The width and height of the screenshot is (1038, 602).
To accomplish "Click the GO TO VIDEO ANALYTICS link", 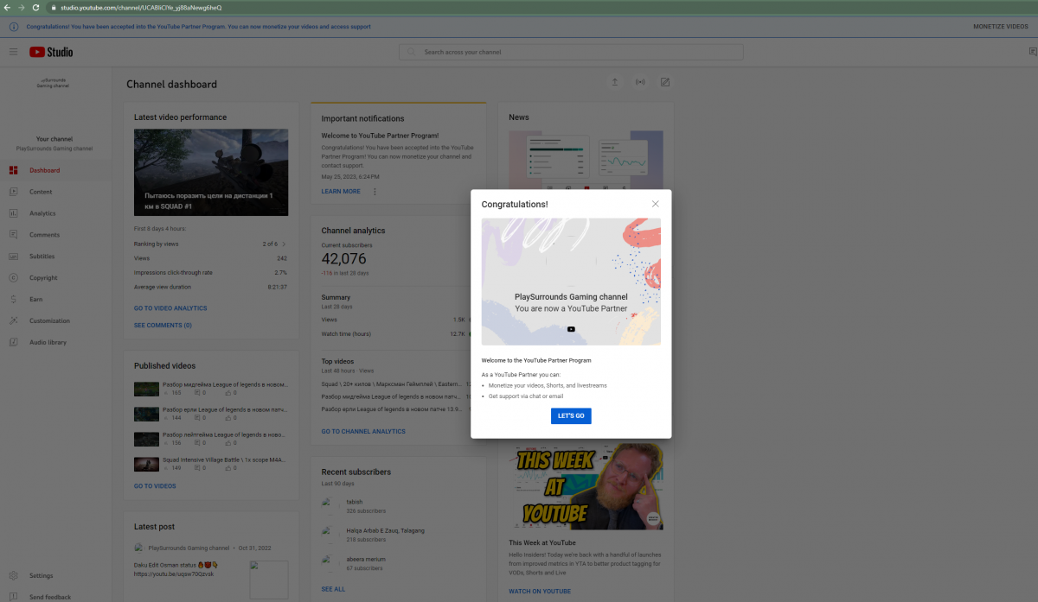I will pyautogui.click(x=170, y=308).
